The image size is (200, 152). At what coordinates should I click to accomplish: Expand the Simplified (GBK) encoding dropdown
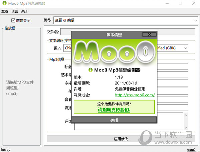[x=185, y=48]
